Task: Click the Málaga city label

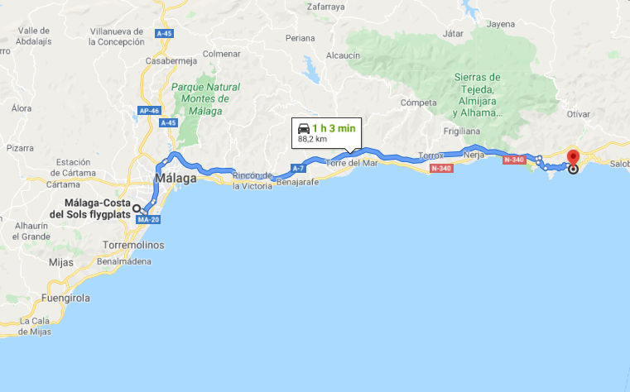Action: [176, 178]
